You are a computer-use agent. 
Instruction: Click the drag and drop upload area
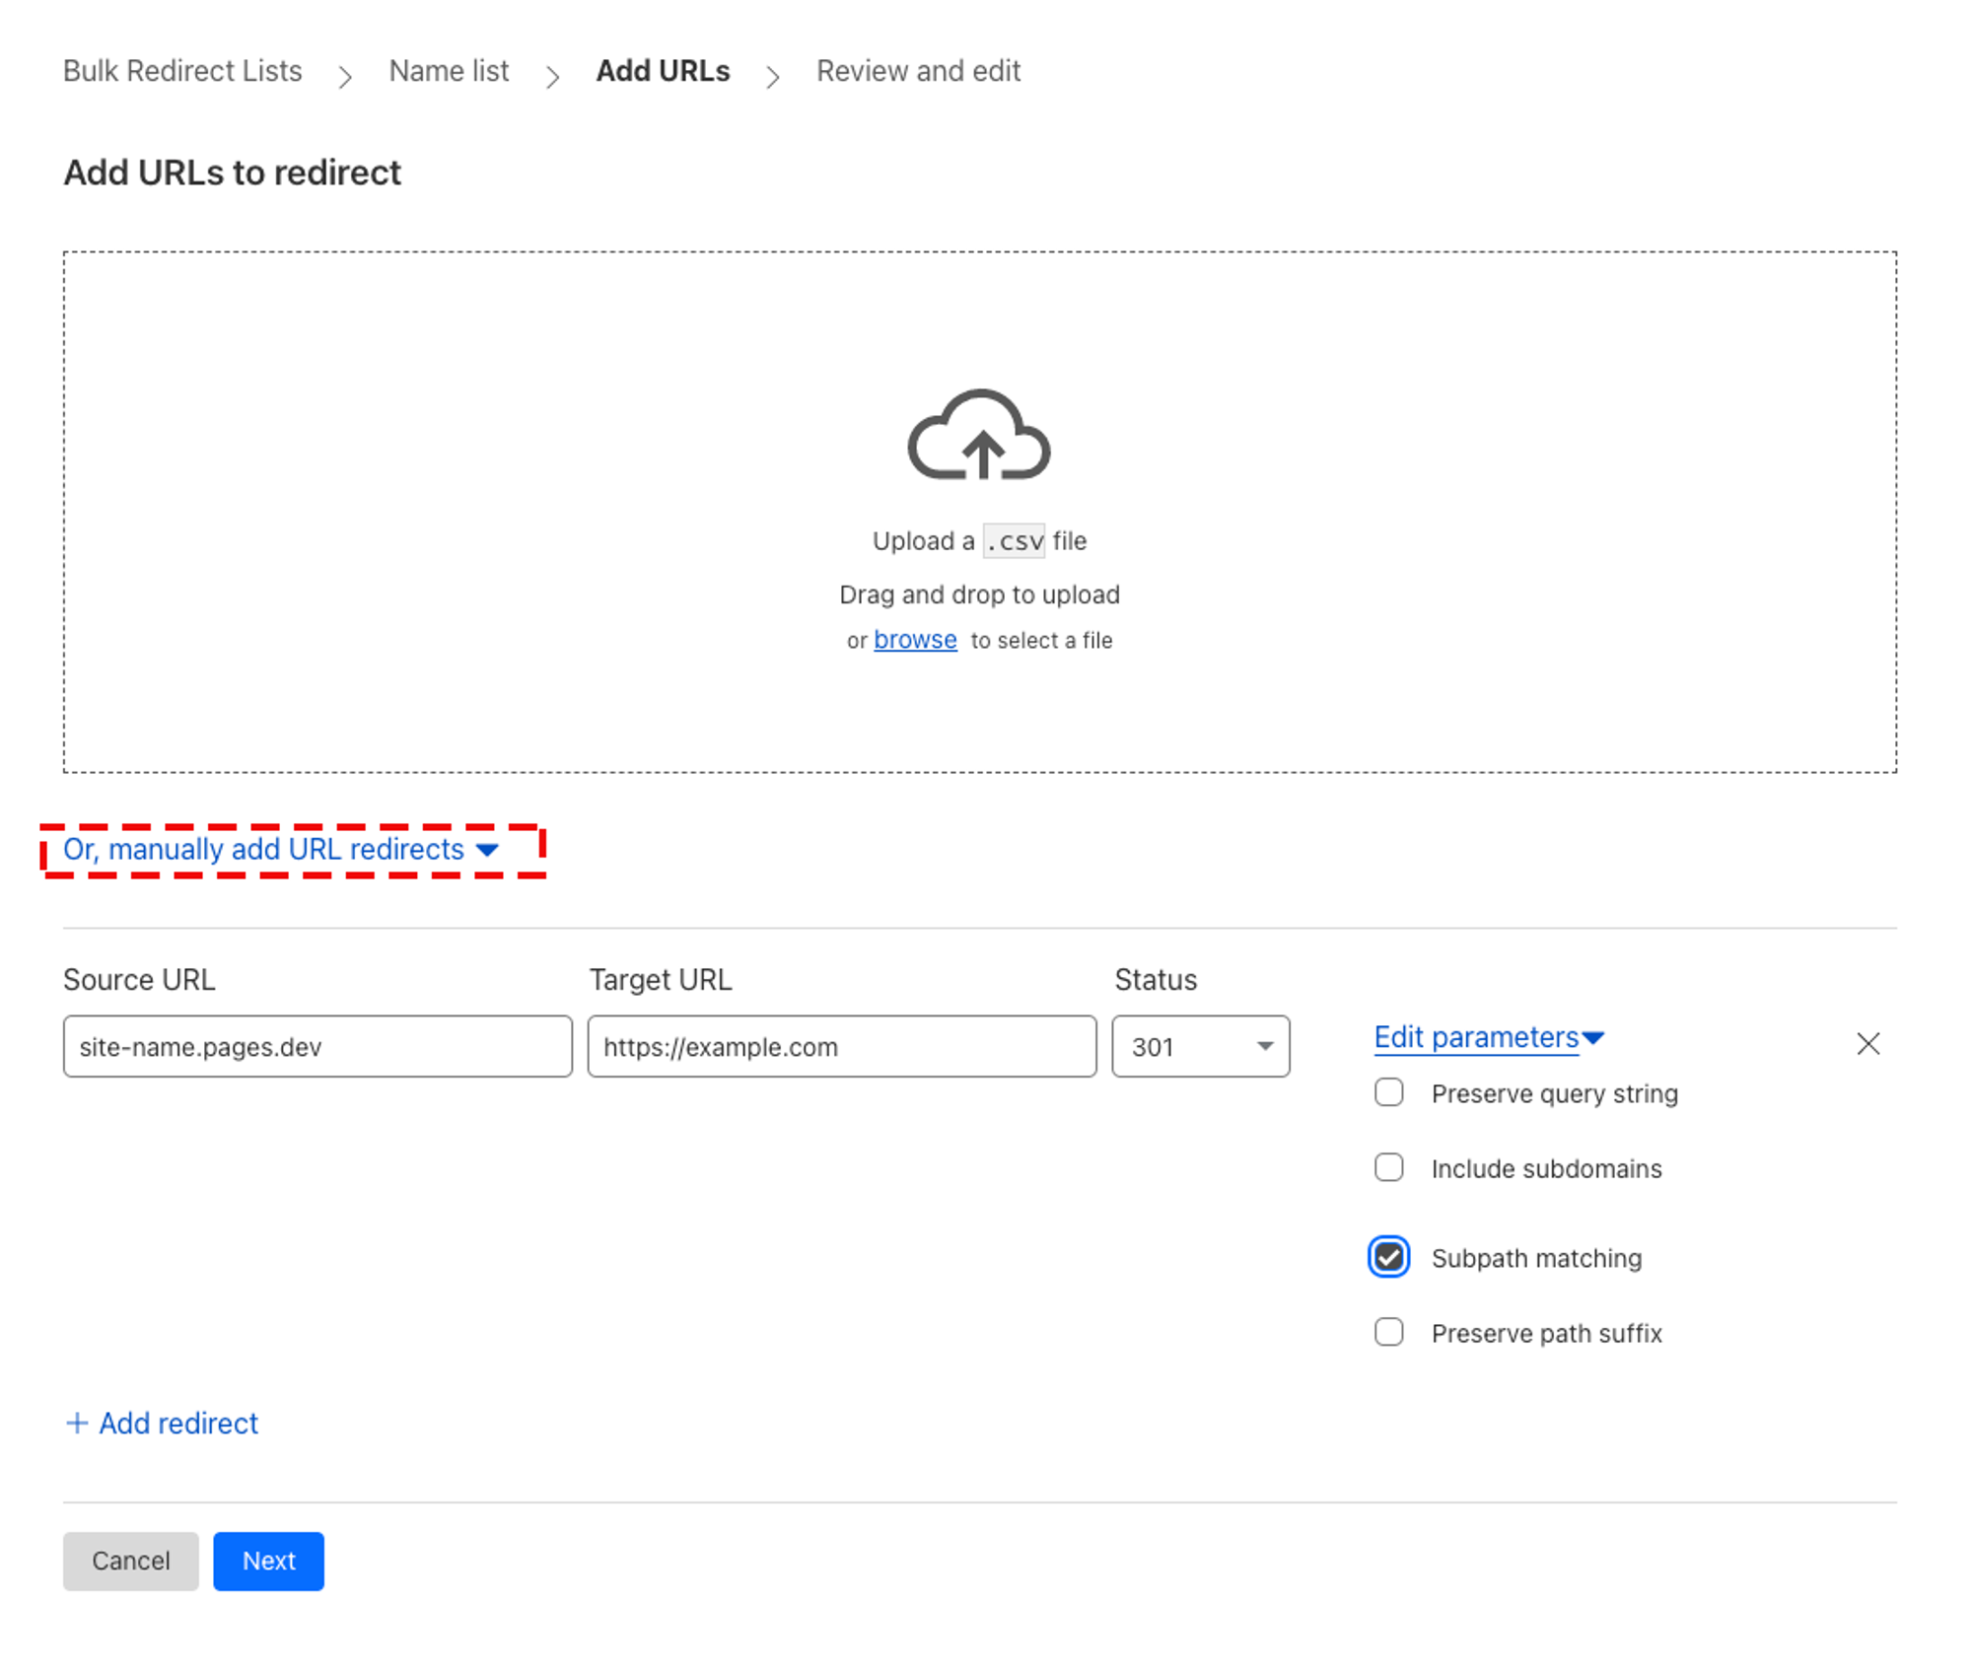pos(979,513)
